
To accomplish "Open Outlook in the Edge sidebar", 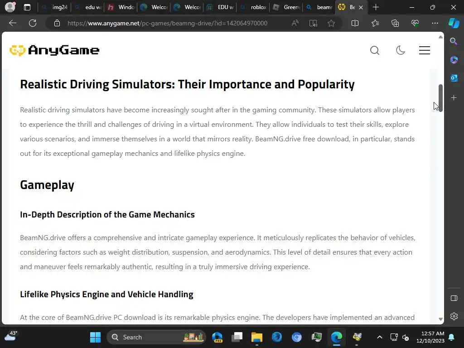I will pyautogui.click(x=454, y=78).
